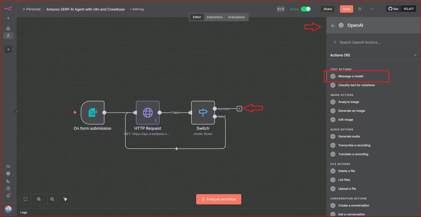Screen dimensions: 421x217
Task: Click the plus connector after success output
Action: click(239, 109)
